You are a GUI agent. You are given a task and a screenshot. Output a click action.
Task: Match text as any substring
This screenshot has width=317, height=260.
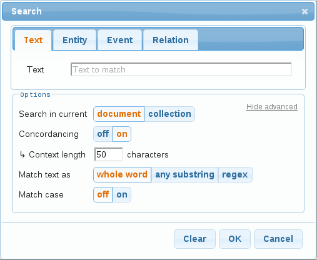click(x=184, y=174)
